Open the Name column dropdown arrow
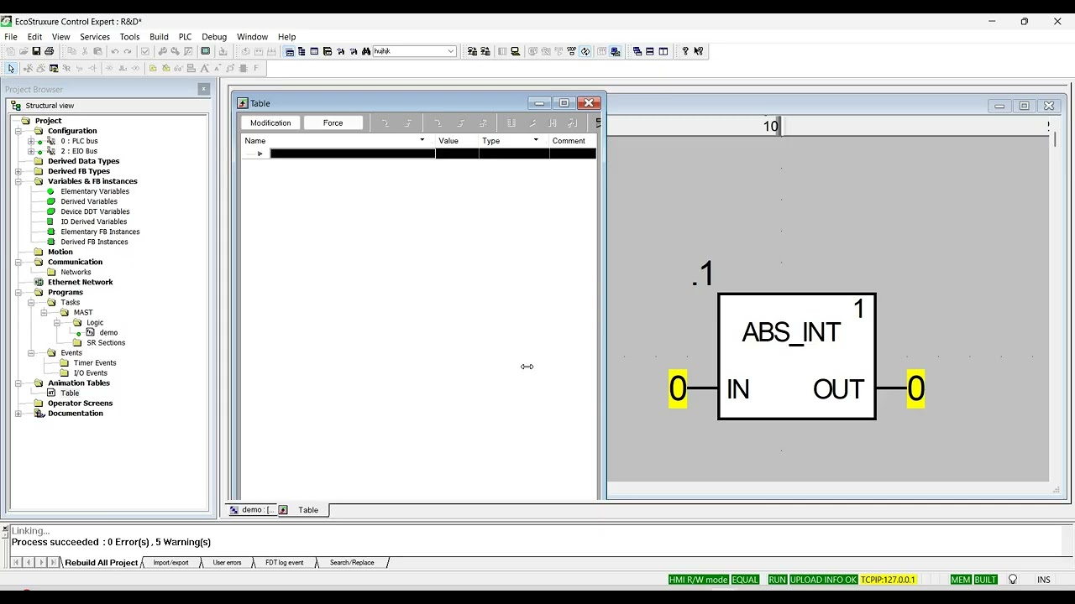Viewport: 1075px width, 604px height. click(x=422, y=140)
